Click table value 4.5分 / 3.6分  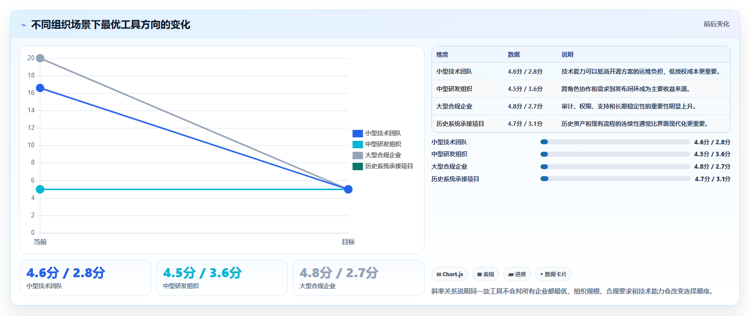525,89
